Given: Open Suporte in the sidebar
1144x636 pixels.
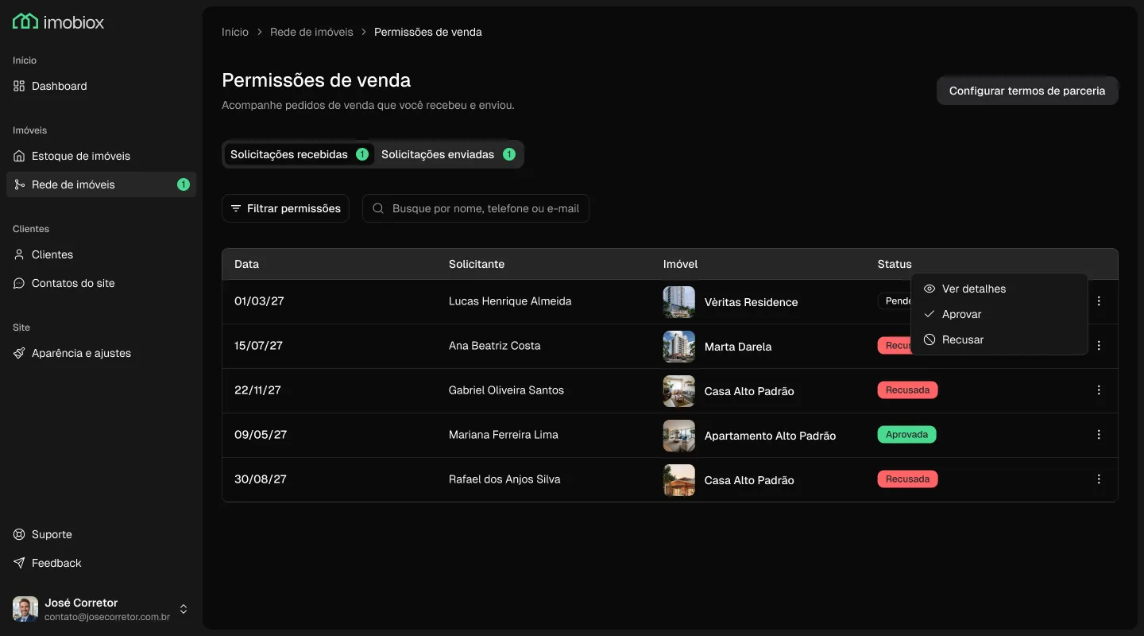Looking at the screenshot, I should tap(101, 534).
